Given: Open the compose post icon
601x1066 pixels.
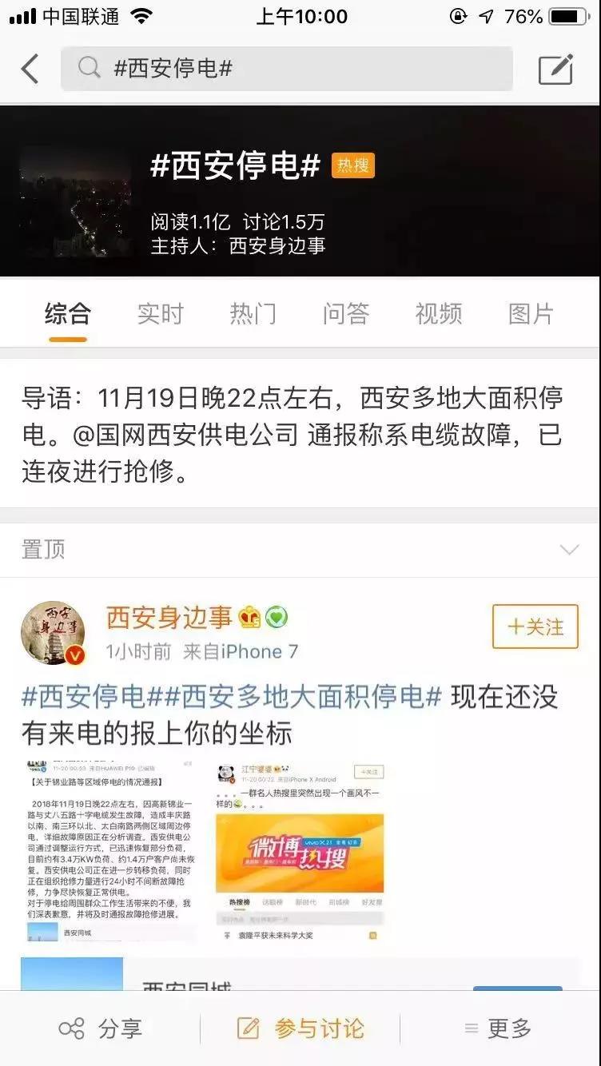Looking at the screenshot, I should (x=555, y=69).
